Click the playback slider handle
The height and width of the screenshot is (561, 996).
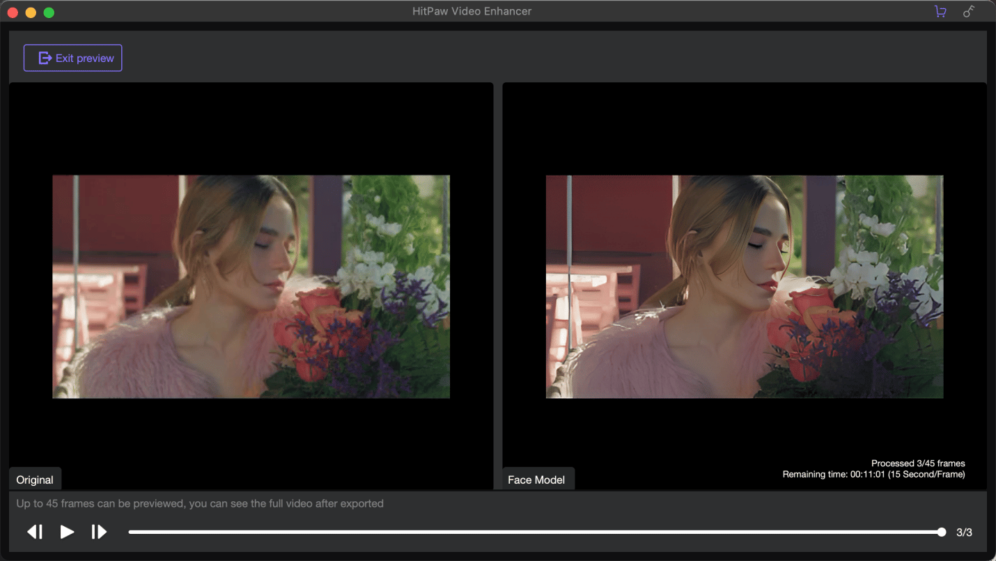942,532
